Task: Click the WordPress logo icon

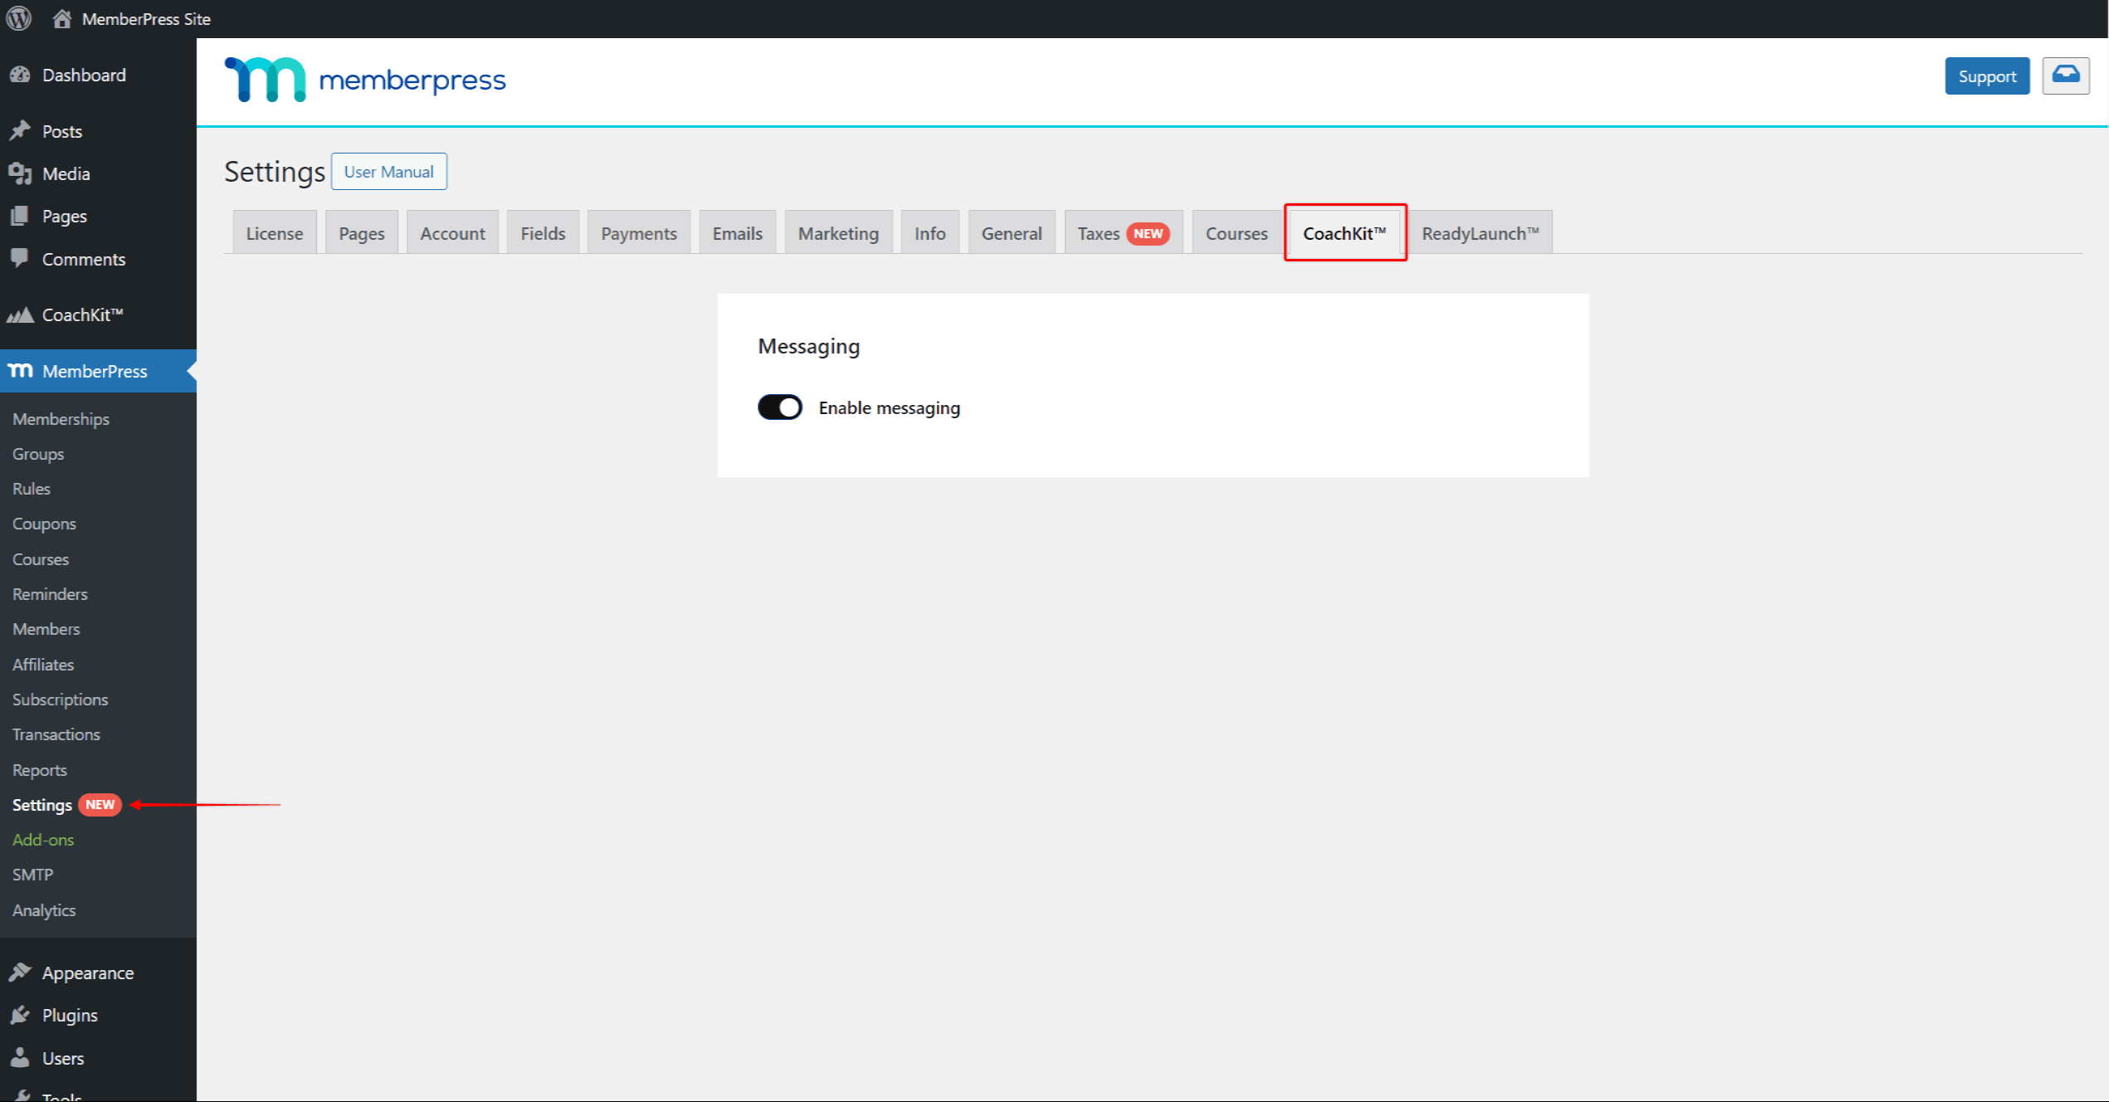Action: pyautogui.click(x=18, y=18)
